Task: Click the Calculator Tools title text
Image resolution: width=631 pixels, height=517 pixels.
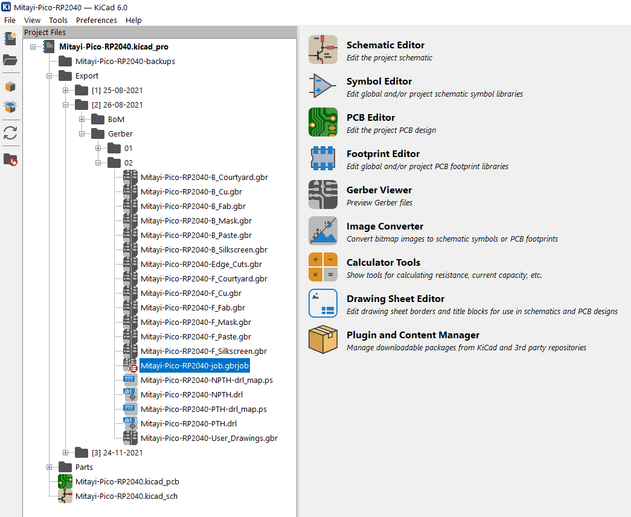Action: click(383, 263)
